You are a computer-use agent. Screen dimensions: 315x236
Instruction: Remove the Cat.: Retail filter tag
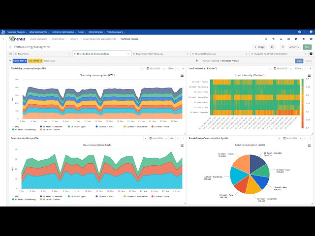(41, 60)
